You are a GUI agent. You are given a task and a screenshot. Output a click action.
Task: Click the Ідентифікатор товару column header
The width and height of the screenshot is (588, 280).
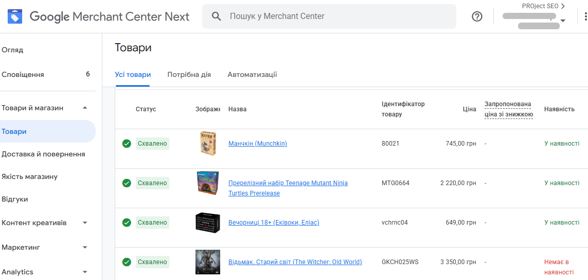[x=403, y=109]
